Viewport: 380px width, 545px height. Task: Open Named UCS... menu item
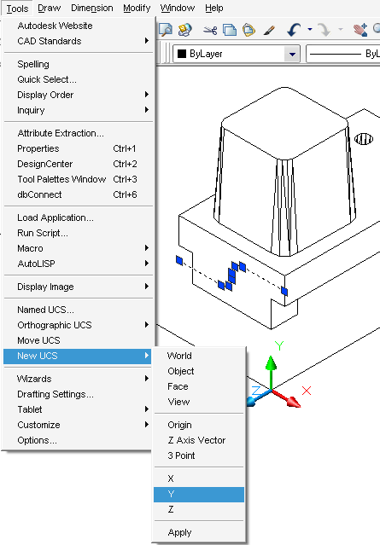point(78,310)
